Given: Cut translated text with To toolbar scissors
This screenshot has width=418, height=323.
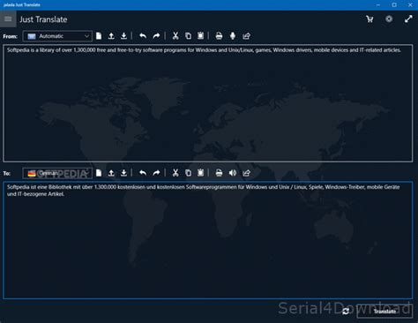Looking at the screenshot, I should tap(175, 173).
